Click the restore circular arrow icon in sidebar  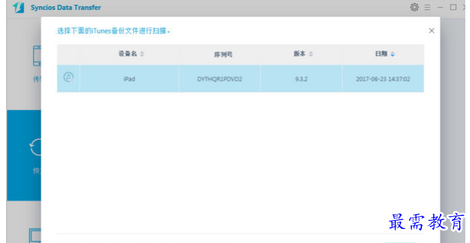(x=35, y=147)
